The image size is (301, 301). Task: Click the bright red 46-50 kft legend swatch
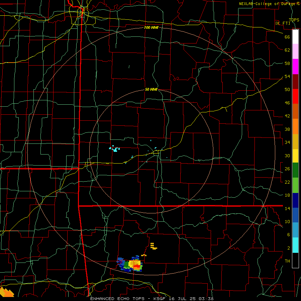pyautogui.click(x=295, y=96)
